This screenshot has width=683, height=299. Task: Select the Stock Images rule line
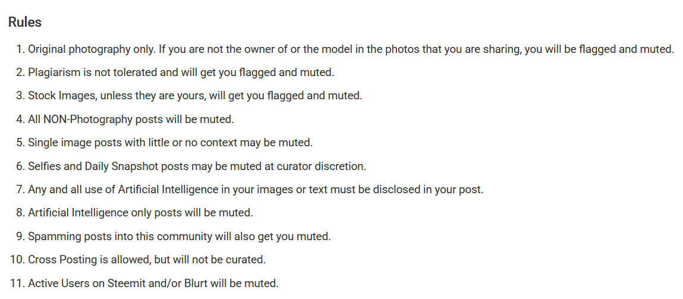click(x=194, y=96)
